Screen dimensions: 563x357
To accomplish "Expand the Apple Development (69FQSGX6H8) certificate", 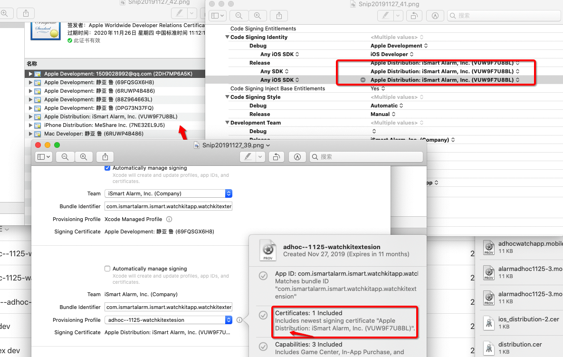I will coord(30,82).
